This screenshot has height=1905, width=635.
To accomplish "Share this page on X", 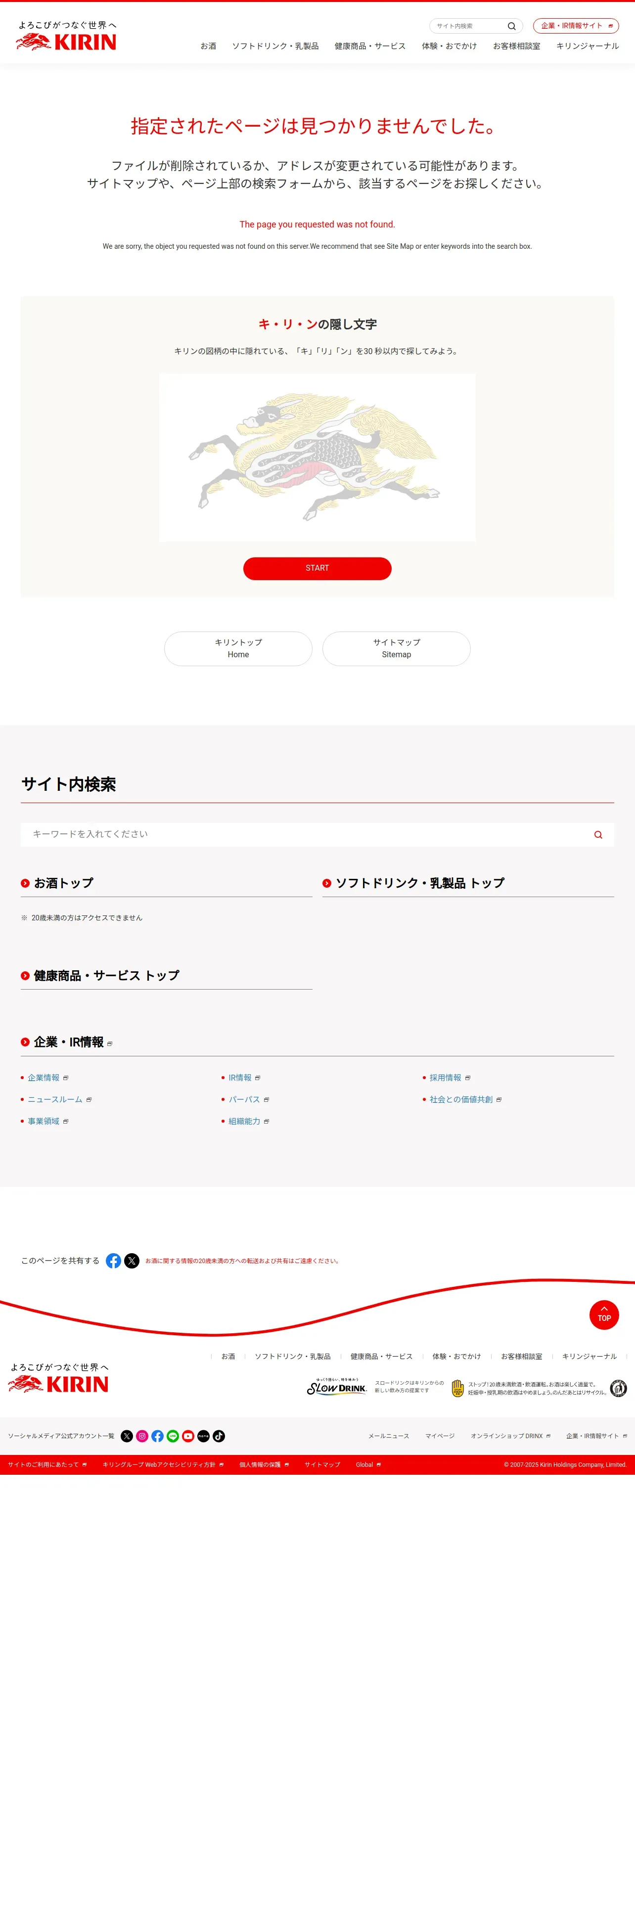I will click(x=132, y=1261).
